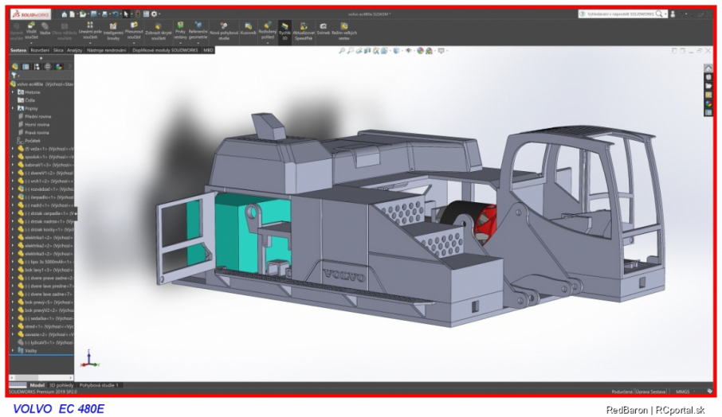The image size is (722, 417).
Task: Open dropdown arrow under Vložit součást
Action: 31,43
